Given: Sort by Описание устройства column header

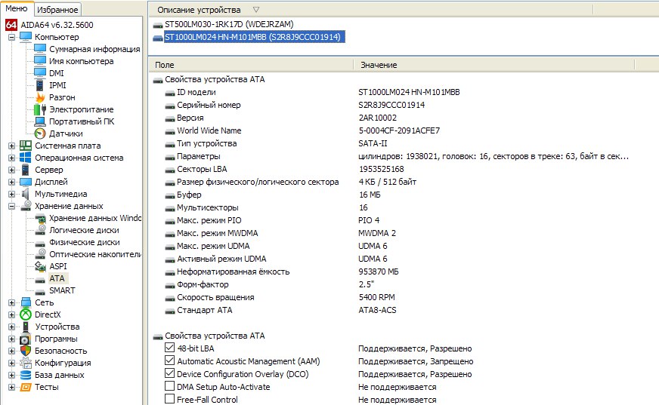Looking at the screenshot, I should [x=370, y=10].
